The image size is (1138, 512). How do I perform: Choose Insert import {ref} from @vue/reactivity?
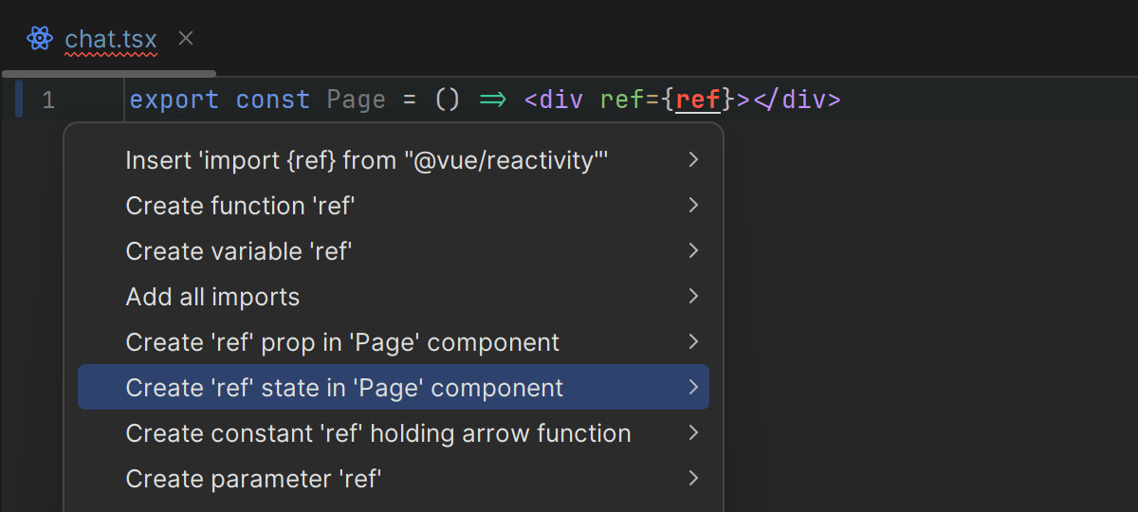click(x=366, y=160)
